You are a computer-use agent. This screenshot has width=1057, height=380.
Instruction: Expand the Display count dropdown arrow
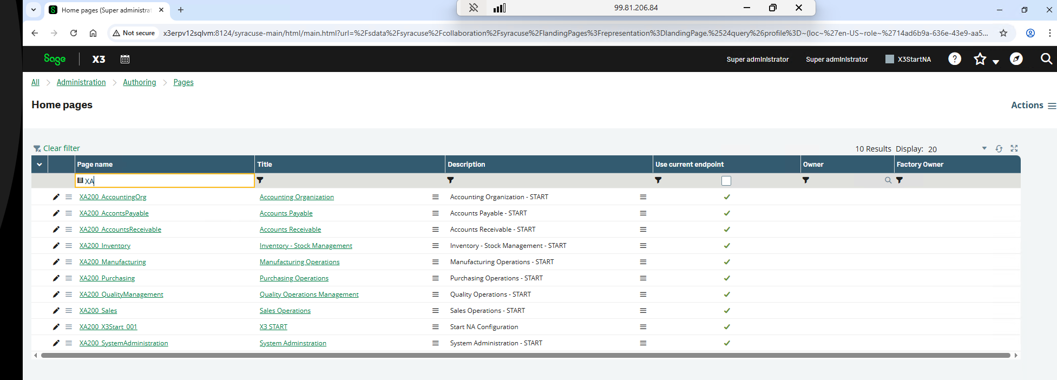click(x=984, y=148)
